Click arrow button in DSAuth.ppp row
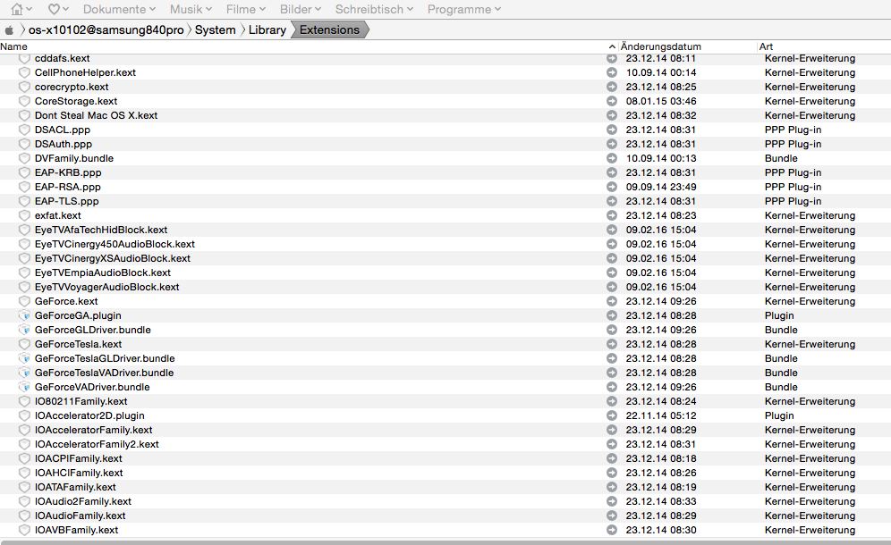 (x=611, y=144)
